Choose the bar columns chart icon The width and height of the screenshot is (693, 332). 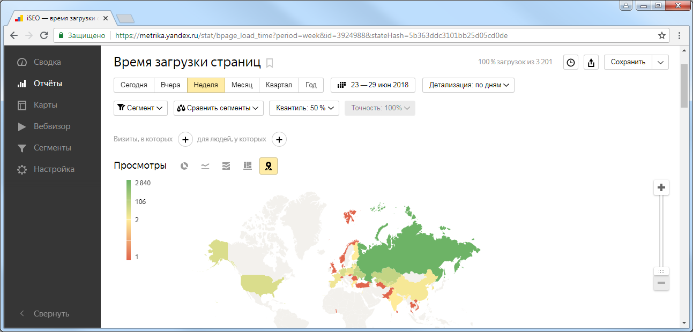[x=247, y=166]
